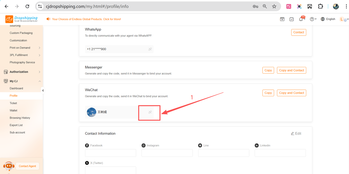Click the WeChat unbind link icon

(x=150, y=112)
